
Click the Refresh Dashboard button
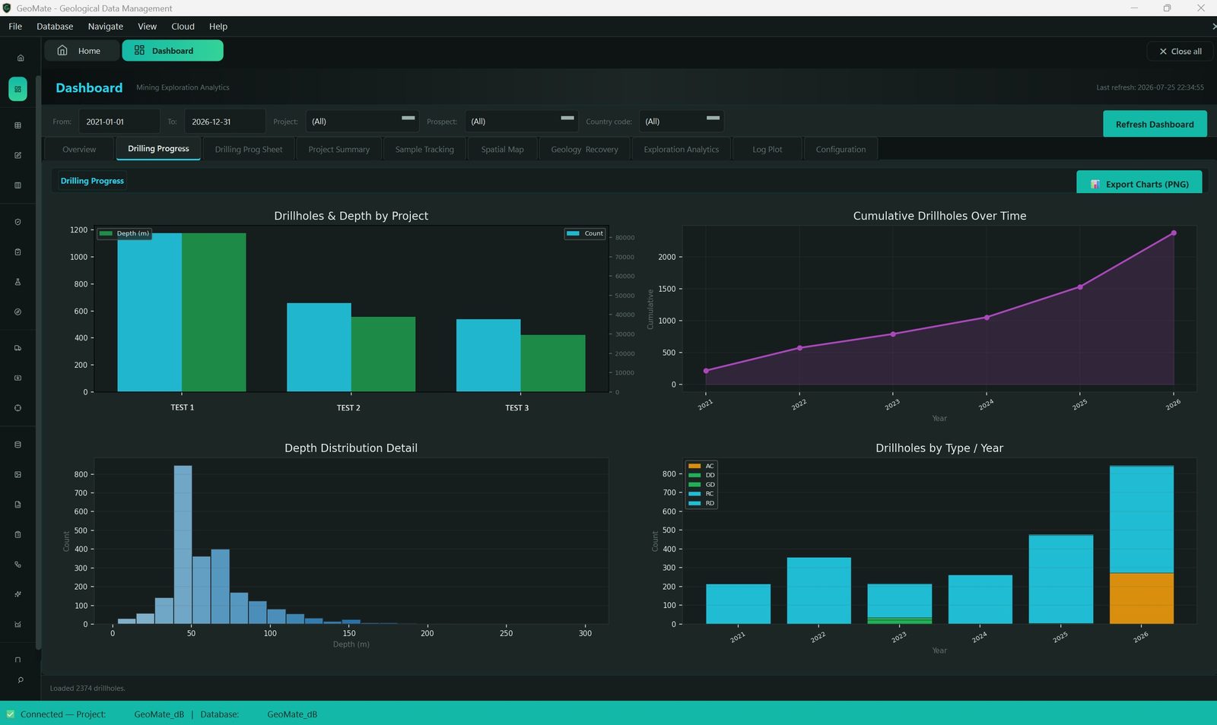1155,124
